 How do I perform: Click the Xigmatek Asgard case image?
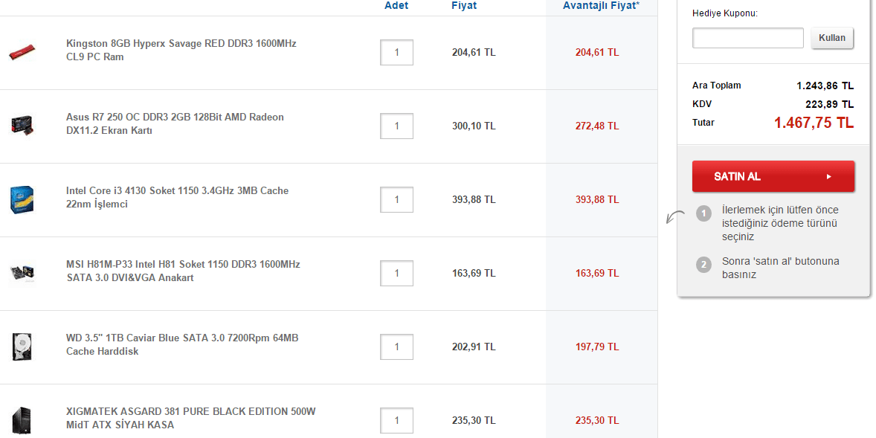(22, 420)
